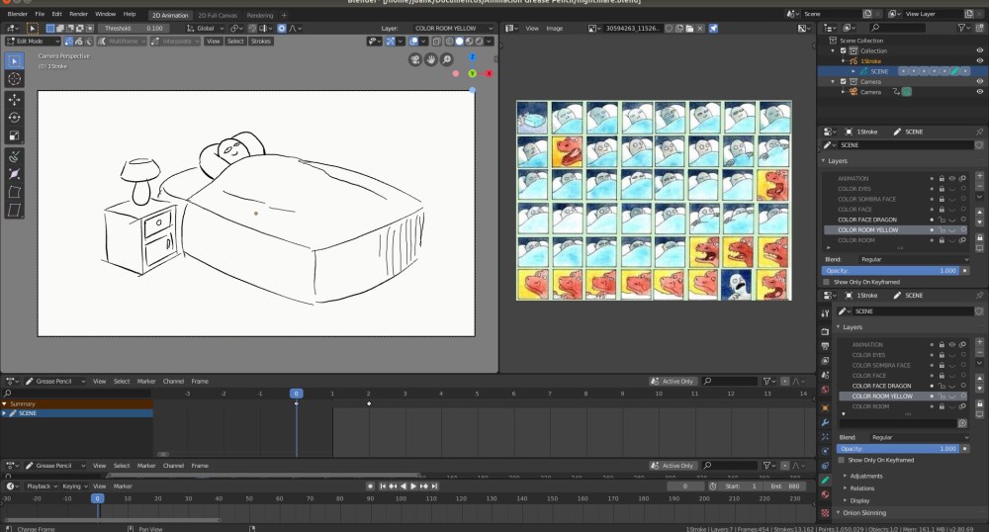
Task: Switch to the 2D Full Canvas workspace tab
Action: click(217, 16)
